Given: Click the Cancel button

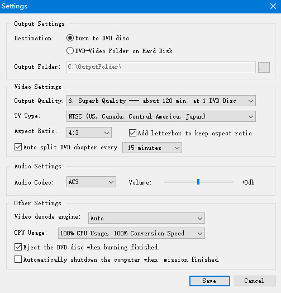Looking at the screenshot, I should pos(255,281).
